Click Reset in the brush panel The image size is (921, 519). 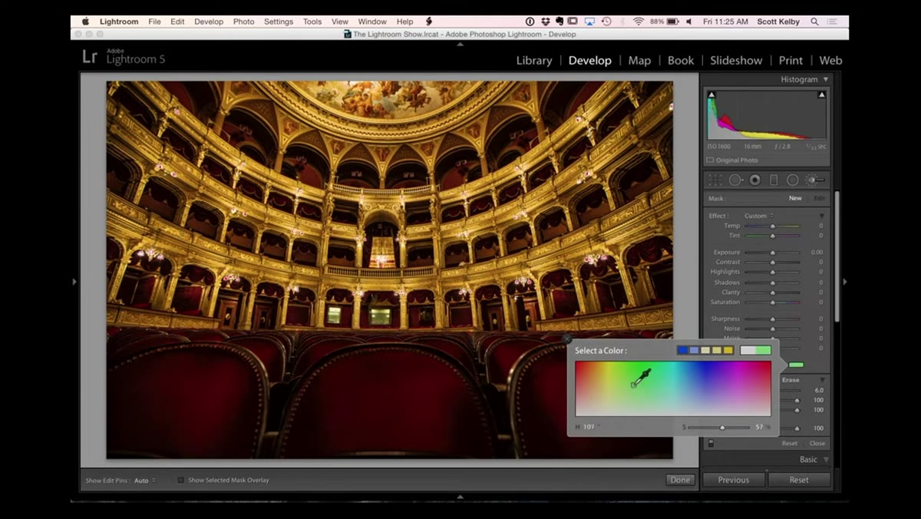(x=790, y=443)
